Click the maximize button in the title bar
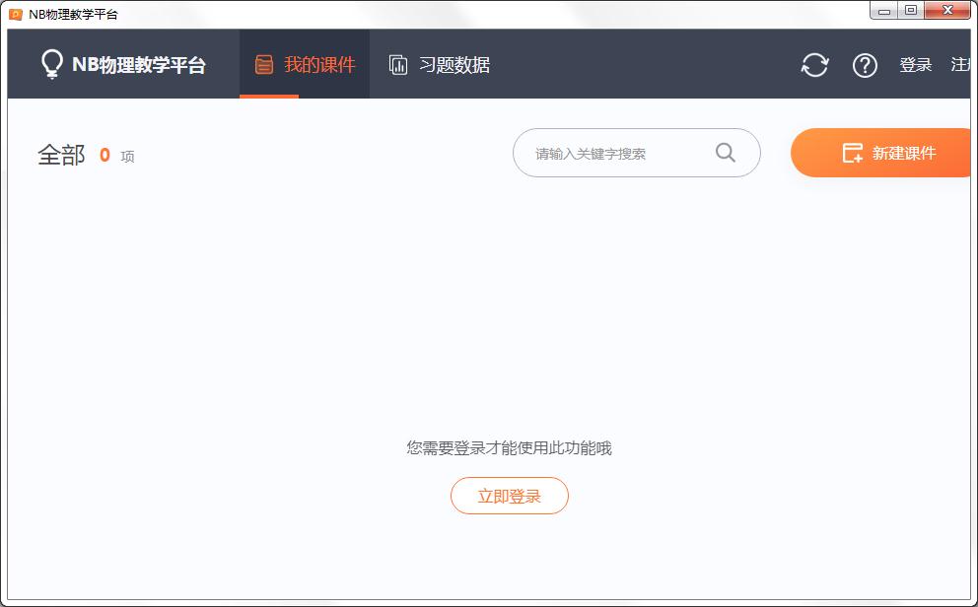The image size is (978, 607). pos(910,11)
